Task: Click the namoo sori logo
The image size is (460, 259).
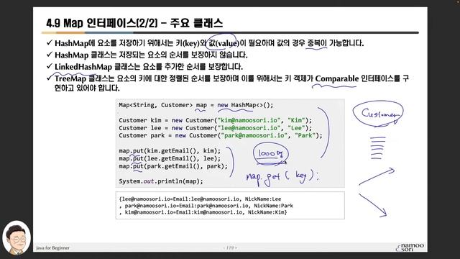Action: (x=410, y=247)
